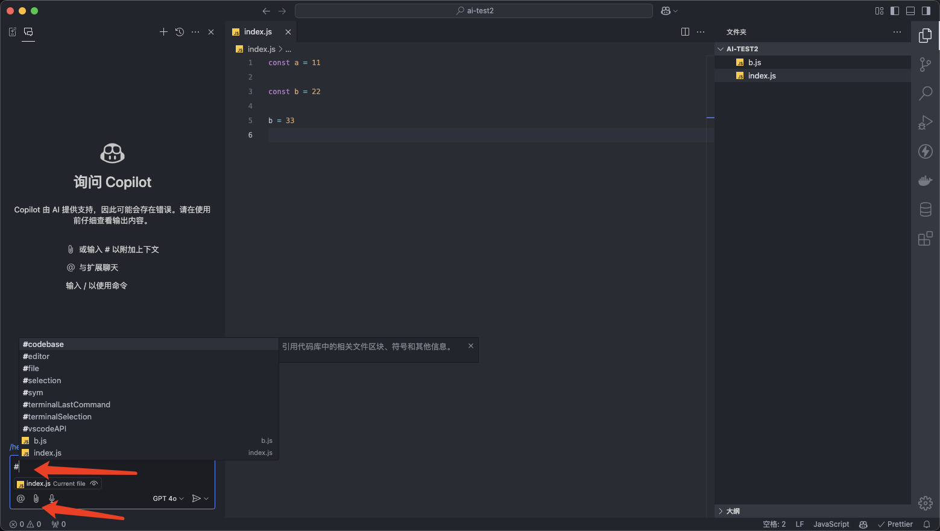This screenshot has height=531, width=940.
Task: Click the @ mention icon in chat input
Action: [21, 498]
